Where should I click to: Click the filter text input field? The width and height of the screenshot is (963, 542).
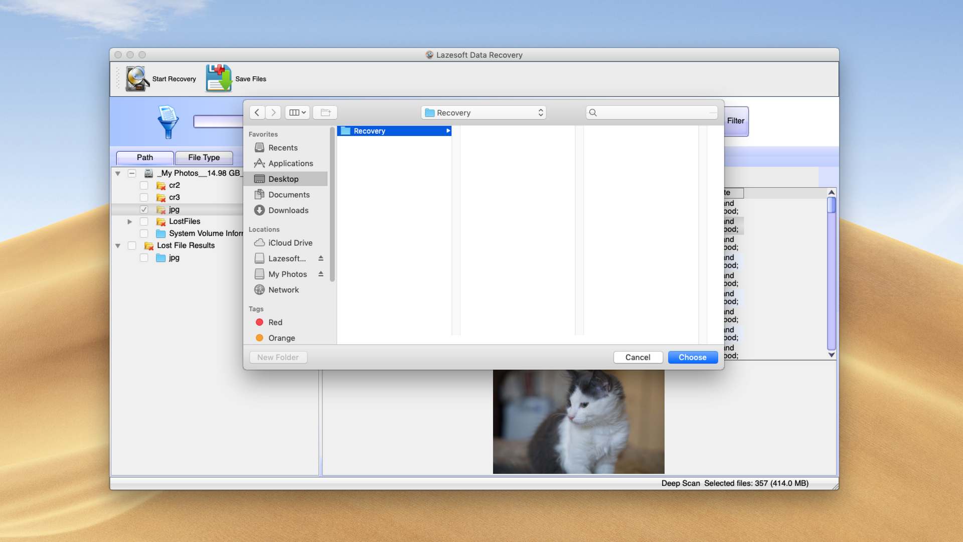219,121
